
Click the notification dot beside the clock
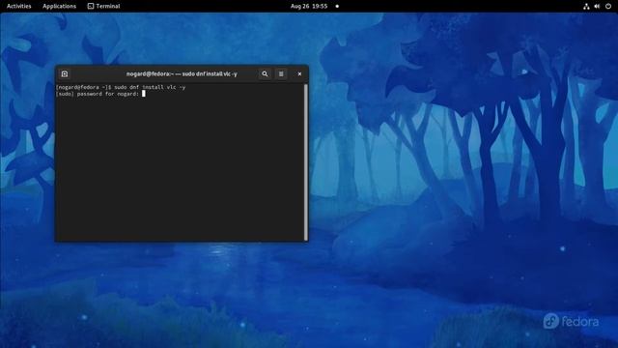337,6
